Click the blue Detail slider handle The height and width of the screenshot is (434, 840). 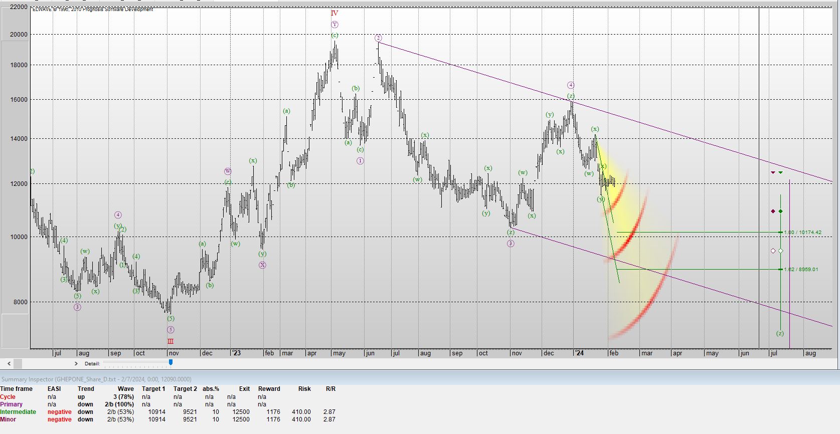(x=171, y=362)
